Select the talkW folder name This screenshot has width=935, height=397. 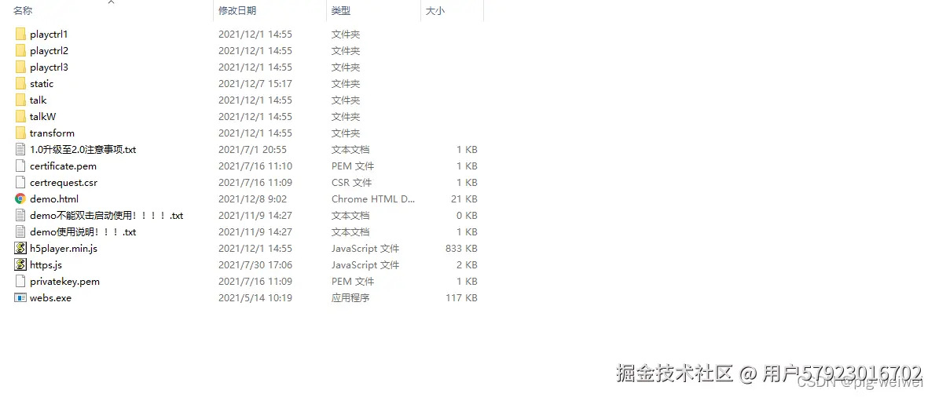click(43, 117)
